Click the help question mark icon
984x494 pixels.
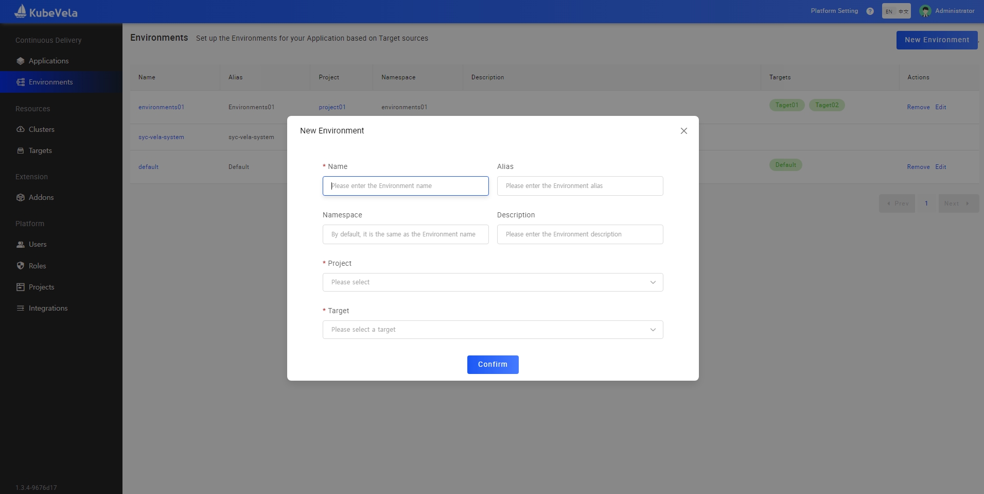click(x=870, y=11)
